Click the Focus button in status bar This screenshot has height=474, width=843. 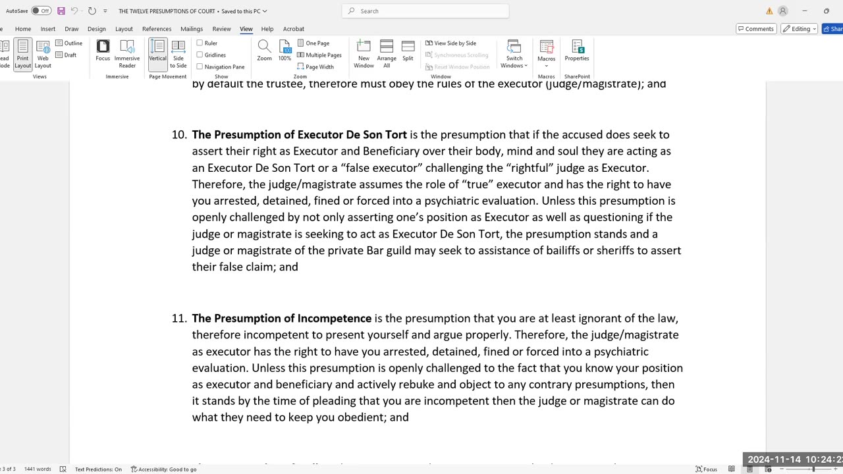coord(707,469)
